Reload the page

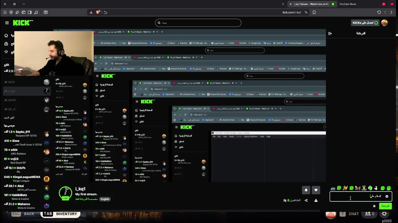point(379,12)
